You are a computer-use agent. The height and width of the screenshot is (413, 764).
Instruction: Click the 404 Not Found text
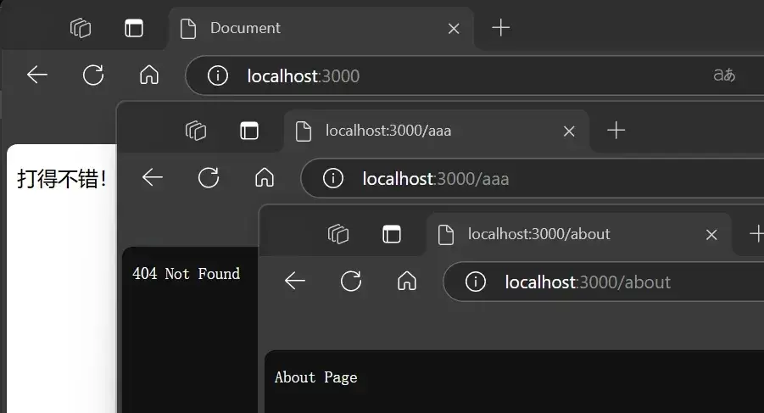click(x=187, y=274)
